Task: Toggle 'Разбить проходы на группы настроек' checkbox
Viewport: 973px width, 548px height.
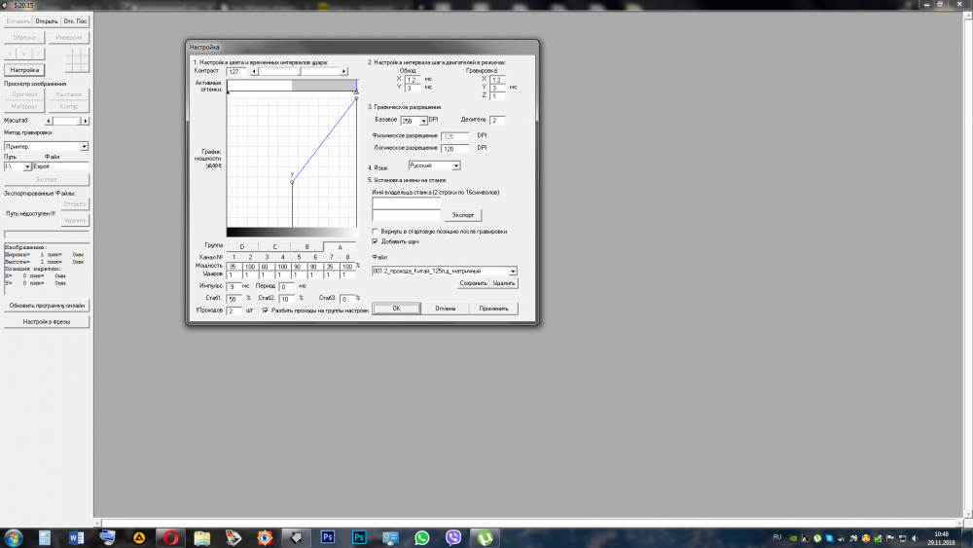Action: click(x=266, y=310)
